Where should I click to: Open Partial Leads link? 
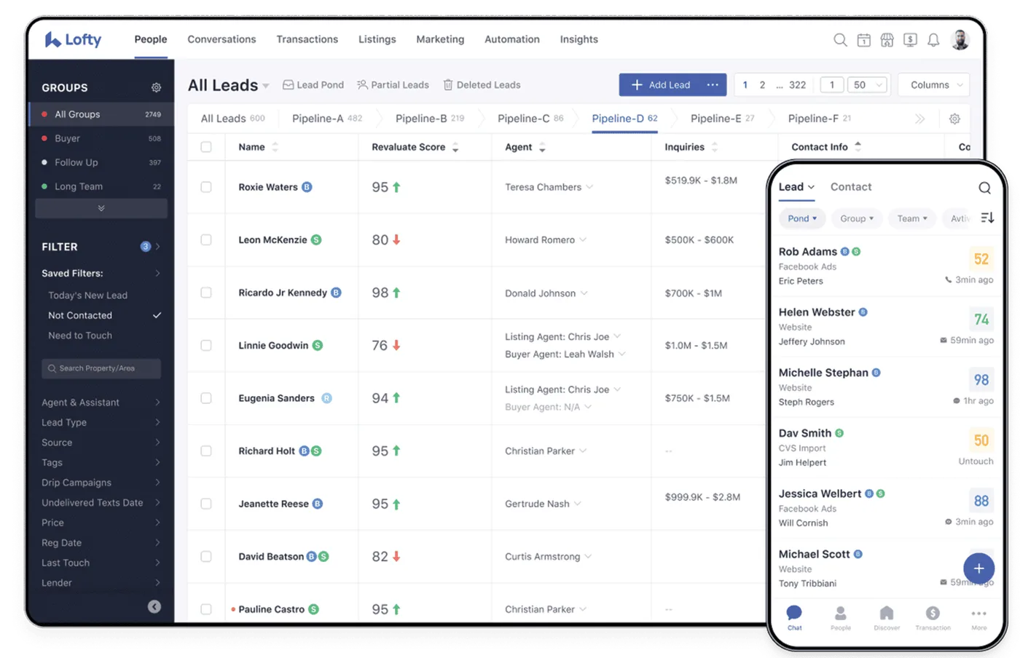(393, 85)
